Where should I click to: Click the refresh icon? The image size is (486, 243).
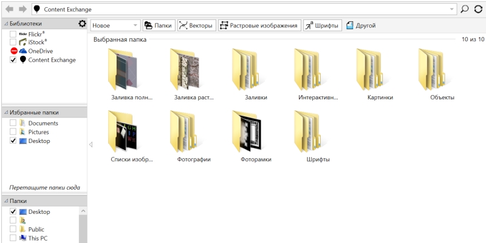(478, 9)
